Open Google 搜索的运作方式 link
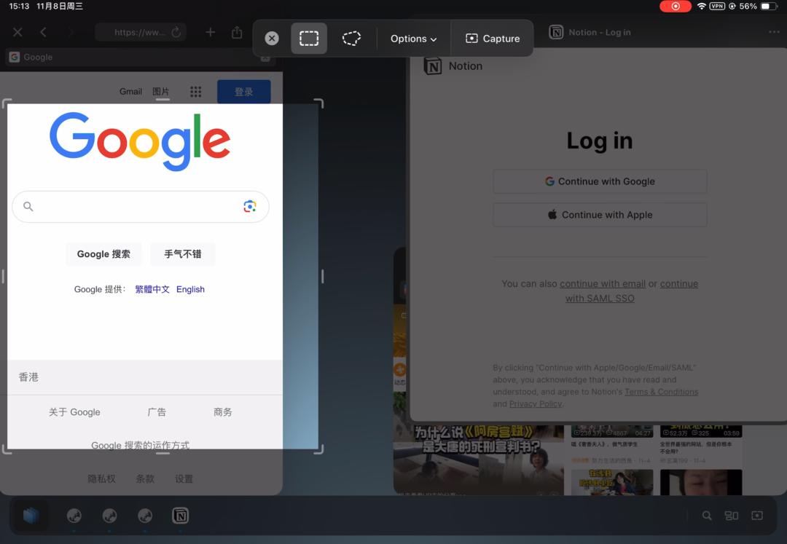 coord(140,445)
